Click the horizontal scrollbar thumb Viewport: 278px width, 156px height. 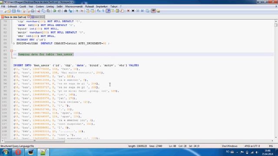click(x=35, y=141)
